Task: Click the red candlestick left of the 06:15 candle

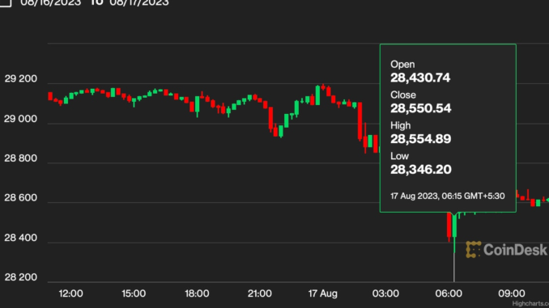Action: pyautogui.click(x=449, y=226)
